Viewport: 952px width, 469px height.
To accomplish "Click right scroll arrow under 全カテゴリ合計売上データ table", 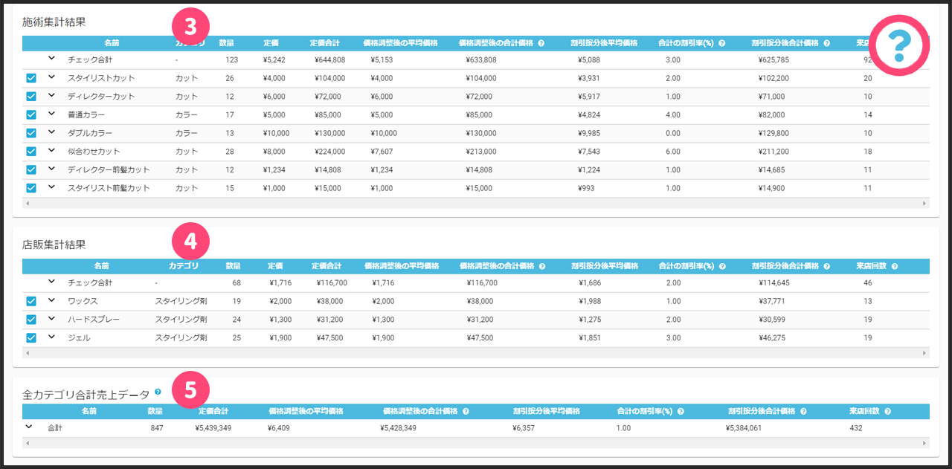I will coord(924,443).
